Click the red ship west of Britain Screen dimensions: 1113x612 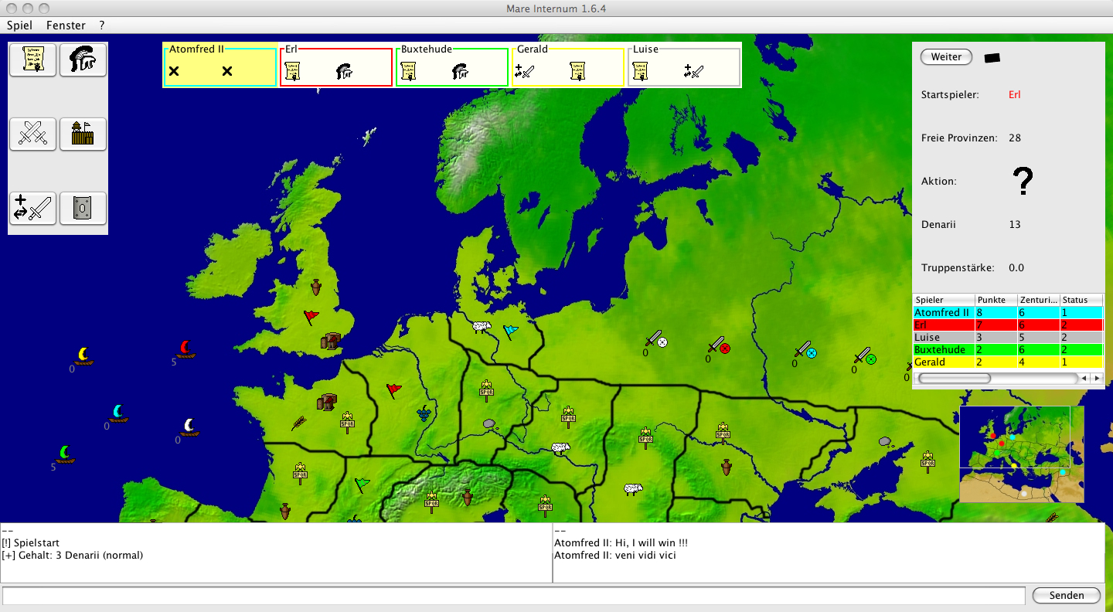185,349
